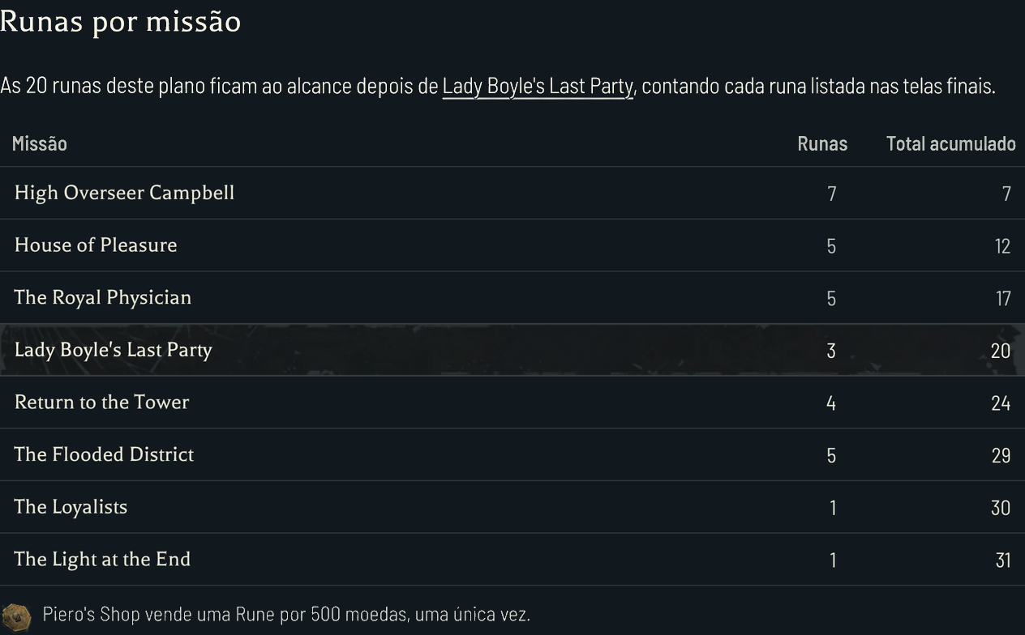1025x635 pixels.
Task: Click cumulative total 29 for The Flooded District
Action: click(x=1001, y=455)
